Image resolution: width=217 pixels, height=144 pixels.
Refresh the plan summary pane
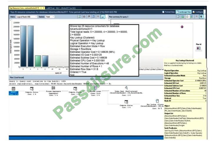point(178,17)
